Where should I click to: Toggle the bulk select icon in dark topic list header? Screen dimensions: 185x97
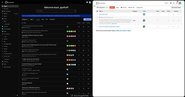tap(23, 23)
